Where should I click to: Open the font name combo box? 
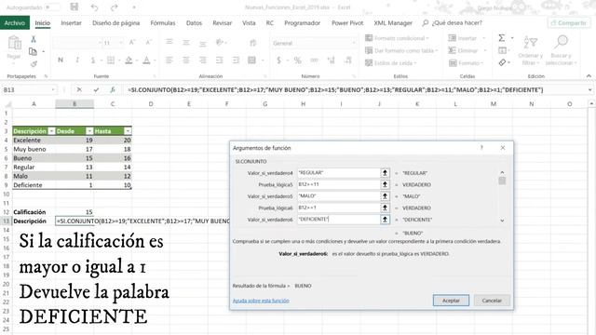(77, 43)
